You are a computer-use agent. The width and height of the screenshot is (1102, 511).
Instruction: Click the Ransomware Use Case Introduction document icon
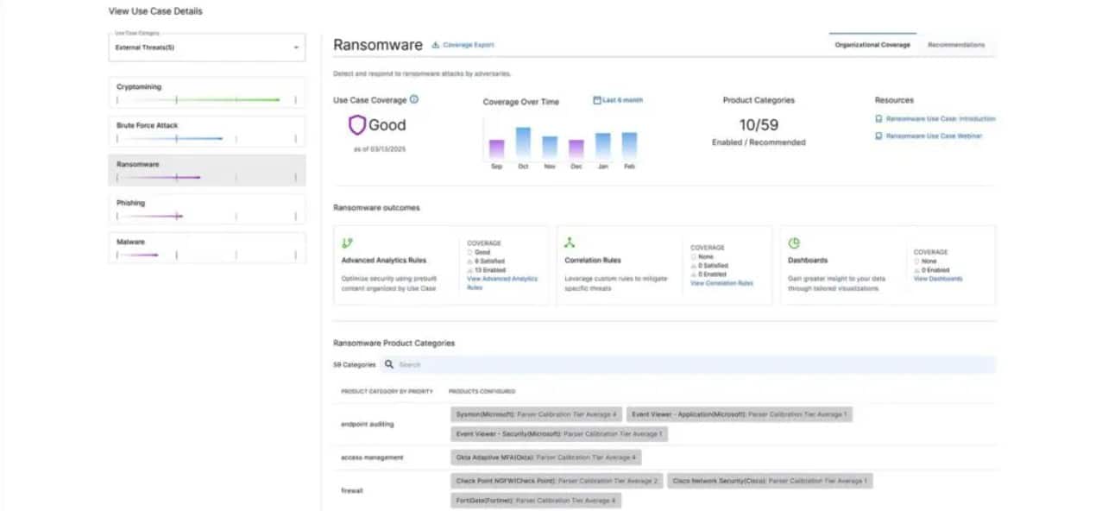pos(878,119)
